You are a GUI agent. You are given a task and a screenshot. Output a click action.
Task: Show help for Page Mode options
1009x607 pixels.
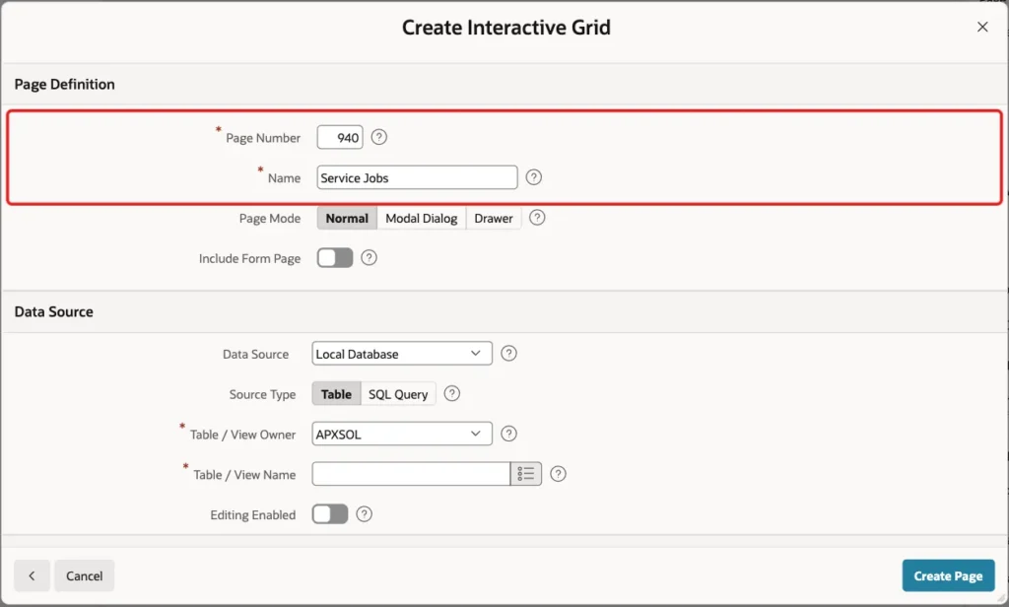[x=537, y=218]
